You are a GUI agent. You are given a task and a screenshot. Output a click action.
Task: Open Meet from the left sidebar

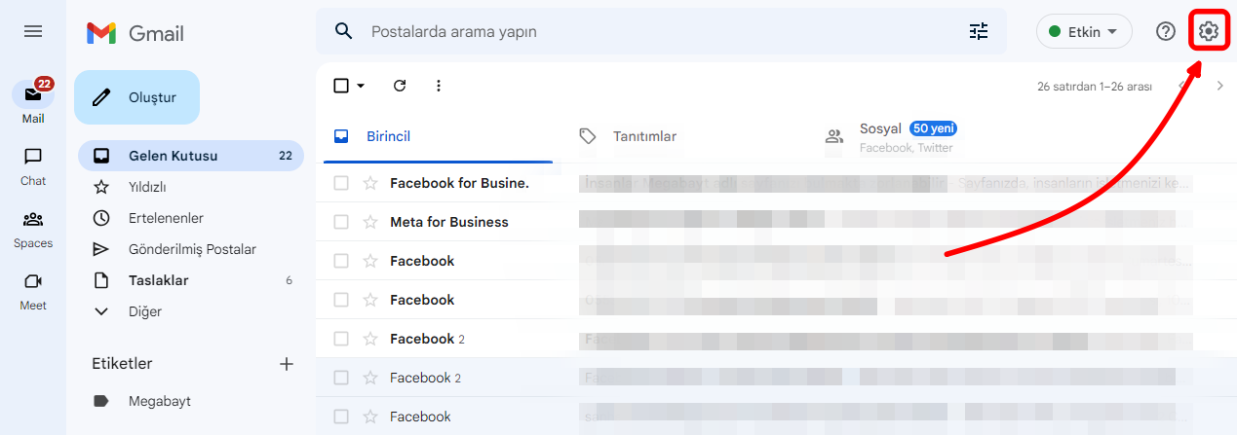click(x=33, y=290)
